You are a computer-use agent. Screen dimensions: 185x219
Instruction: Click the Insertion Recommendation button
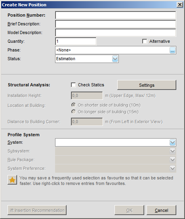(37, 210)
